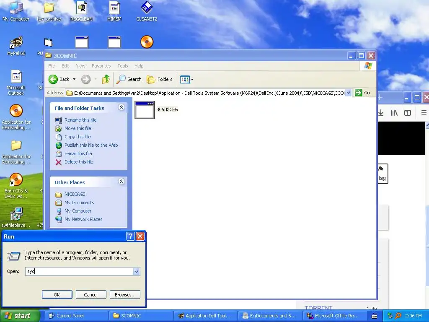Select the 3C90XCFG file icon

point(145,110)
